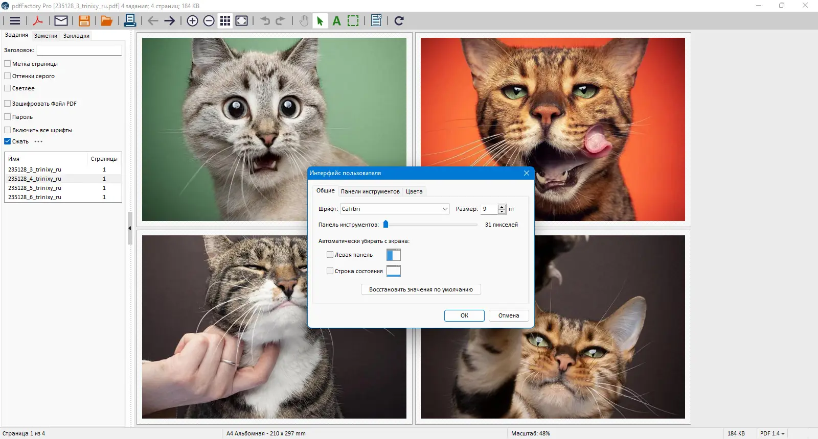
Task: Go to previous page with left arrow
Action: [153, 21]
